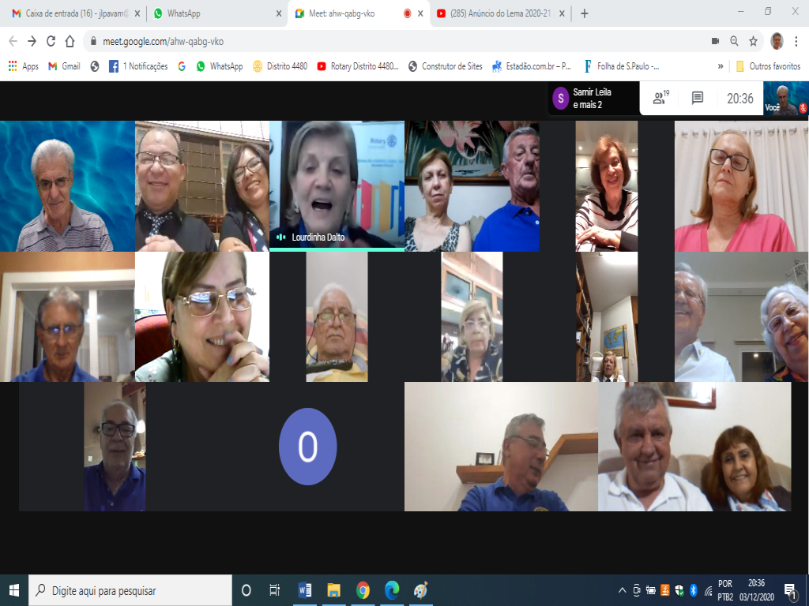Open Chrome's three-dot menu
The height and width of the screenshot is (606, 809).
[x=796, y=41]
